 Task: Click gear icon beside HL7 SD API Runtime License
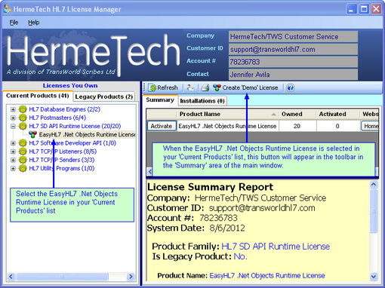[23, 126]
